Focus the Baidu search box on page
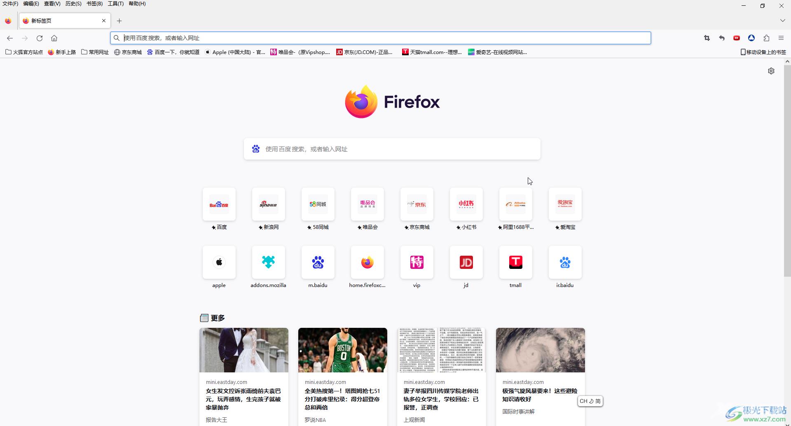Viewport: 791px width, 426px height. (392, 149)
